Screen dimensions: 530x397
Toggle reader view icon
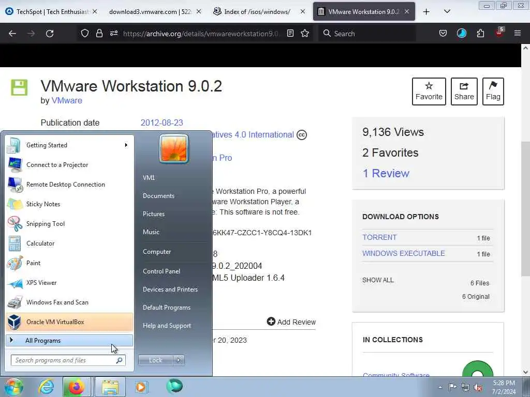[290, 33]
